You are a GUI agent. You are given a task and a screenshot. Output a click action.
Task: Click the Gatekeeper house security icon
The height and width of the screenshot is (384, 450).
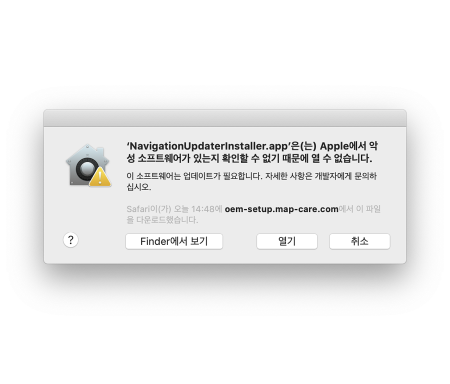[88, 165]
